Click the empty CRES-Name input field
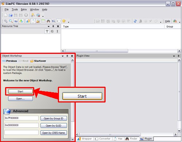This screenshot has height=142, width=182. click(x=21, y=132)
